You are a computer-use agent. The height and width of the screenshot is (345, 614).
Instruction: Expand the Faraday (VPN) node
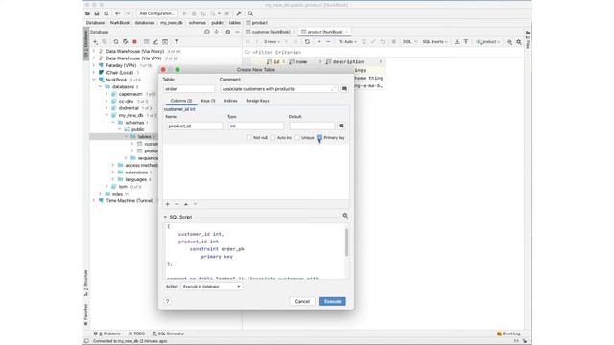[x=94, y=65]
